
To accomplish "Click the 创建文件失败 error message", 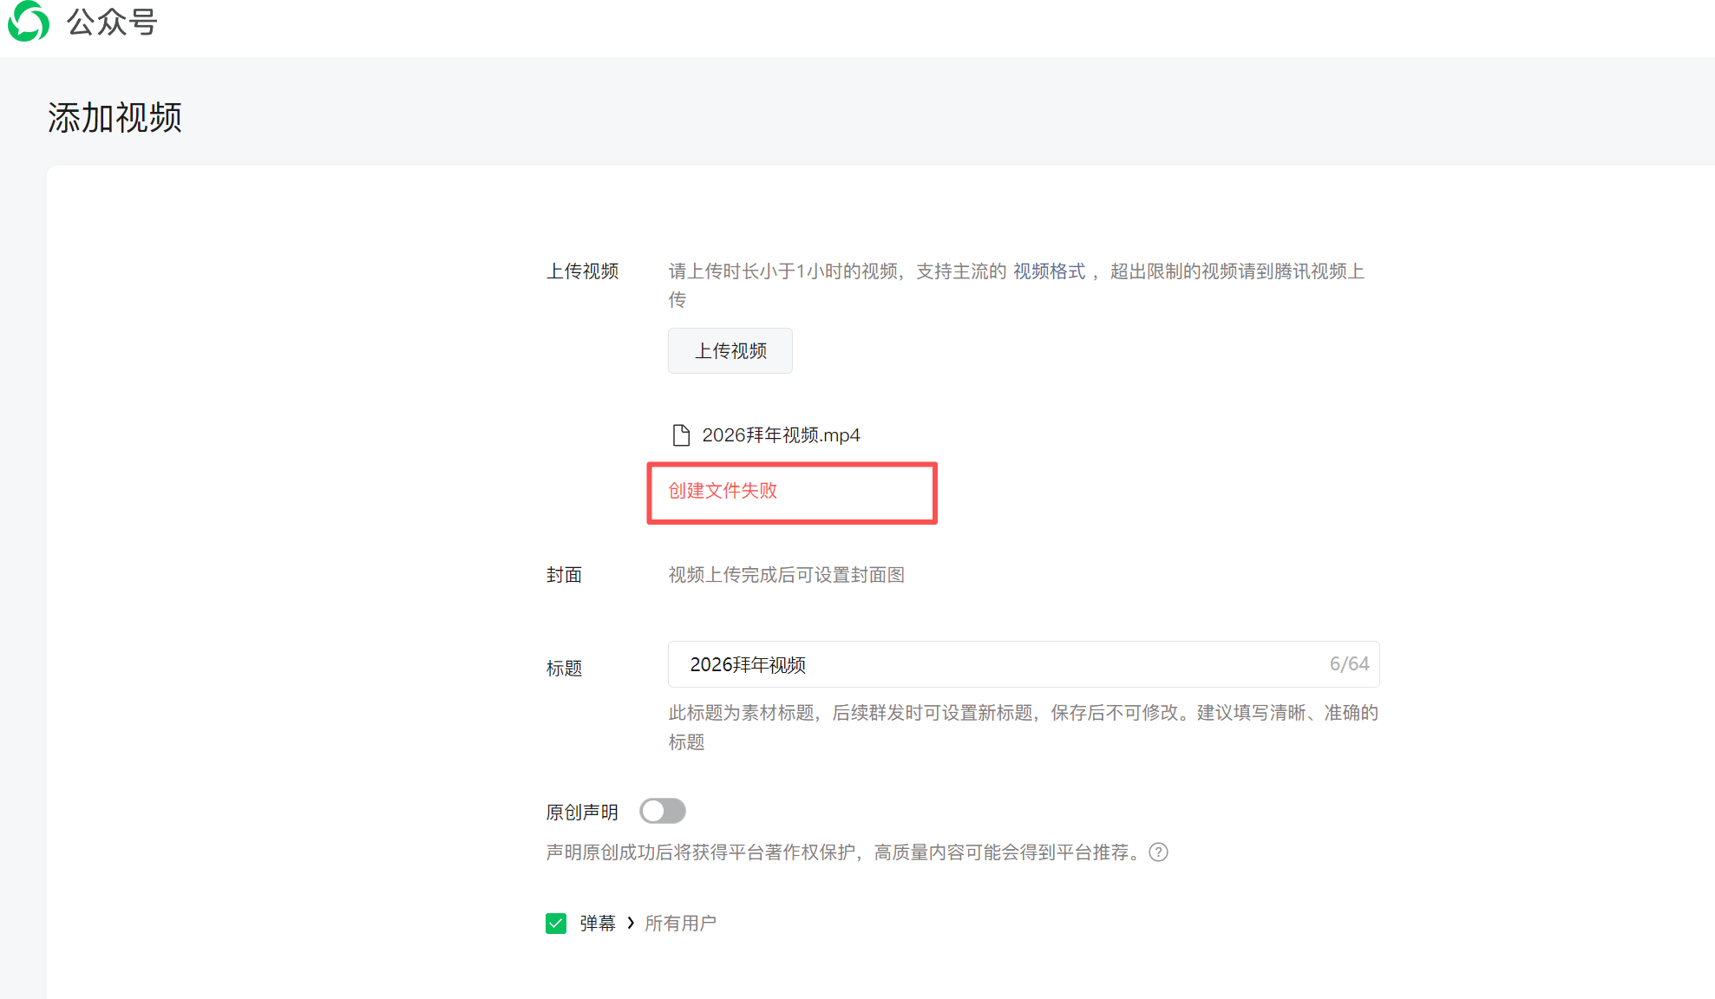I will (723, 491).
